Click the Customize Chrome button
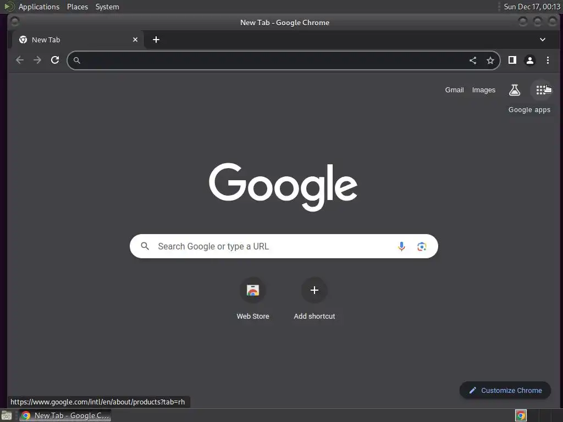 (505, 390)
